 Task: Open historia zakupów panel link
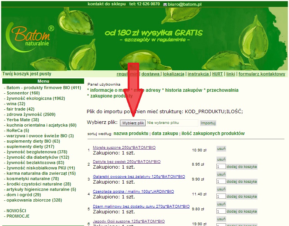click(x=183, y=90)
